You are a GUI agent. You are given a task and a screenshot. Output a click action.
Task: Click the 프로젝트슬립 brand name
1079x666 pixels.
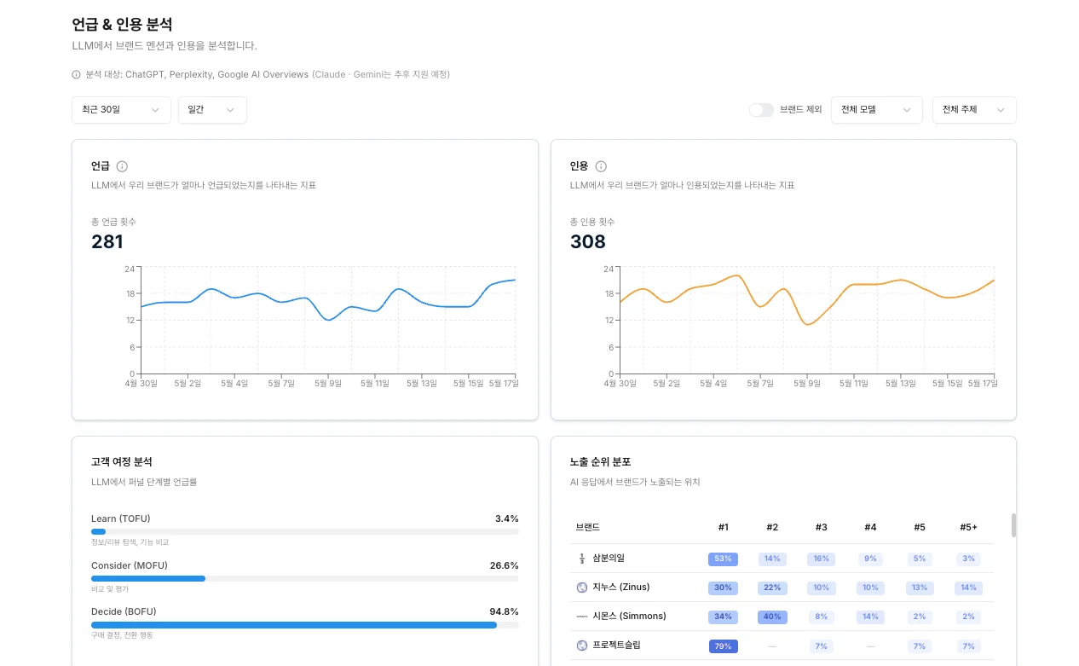tap(615, 646)
